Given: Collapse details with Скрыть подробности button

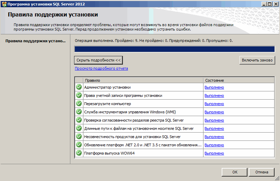Looking at the screenshot, I should [98, 60].
